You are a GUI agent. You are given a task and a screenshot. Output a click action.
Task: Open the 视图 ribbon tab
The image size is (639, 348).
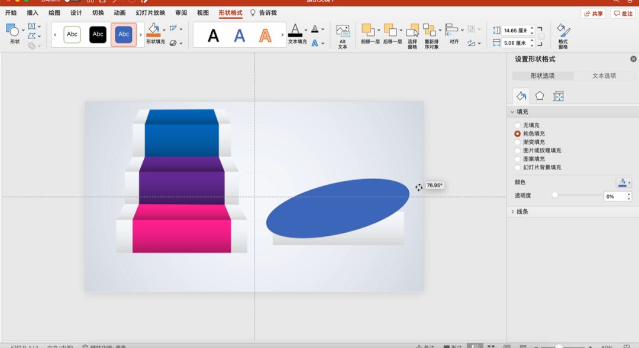(203, 12)
